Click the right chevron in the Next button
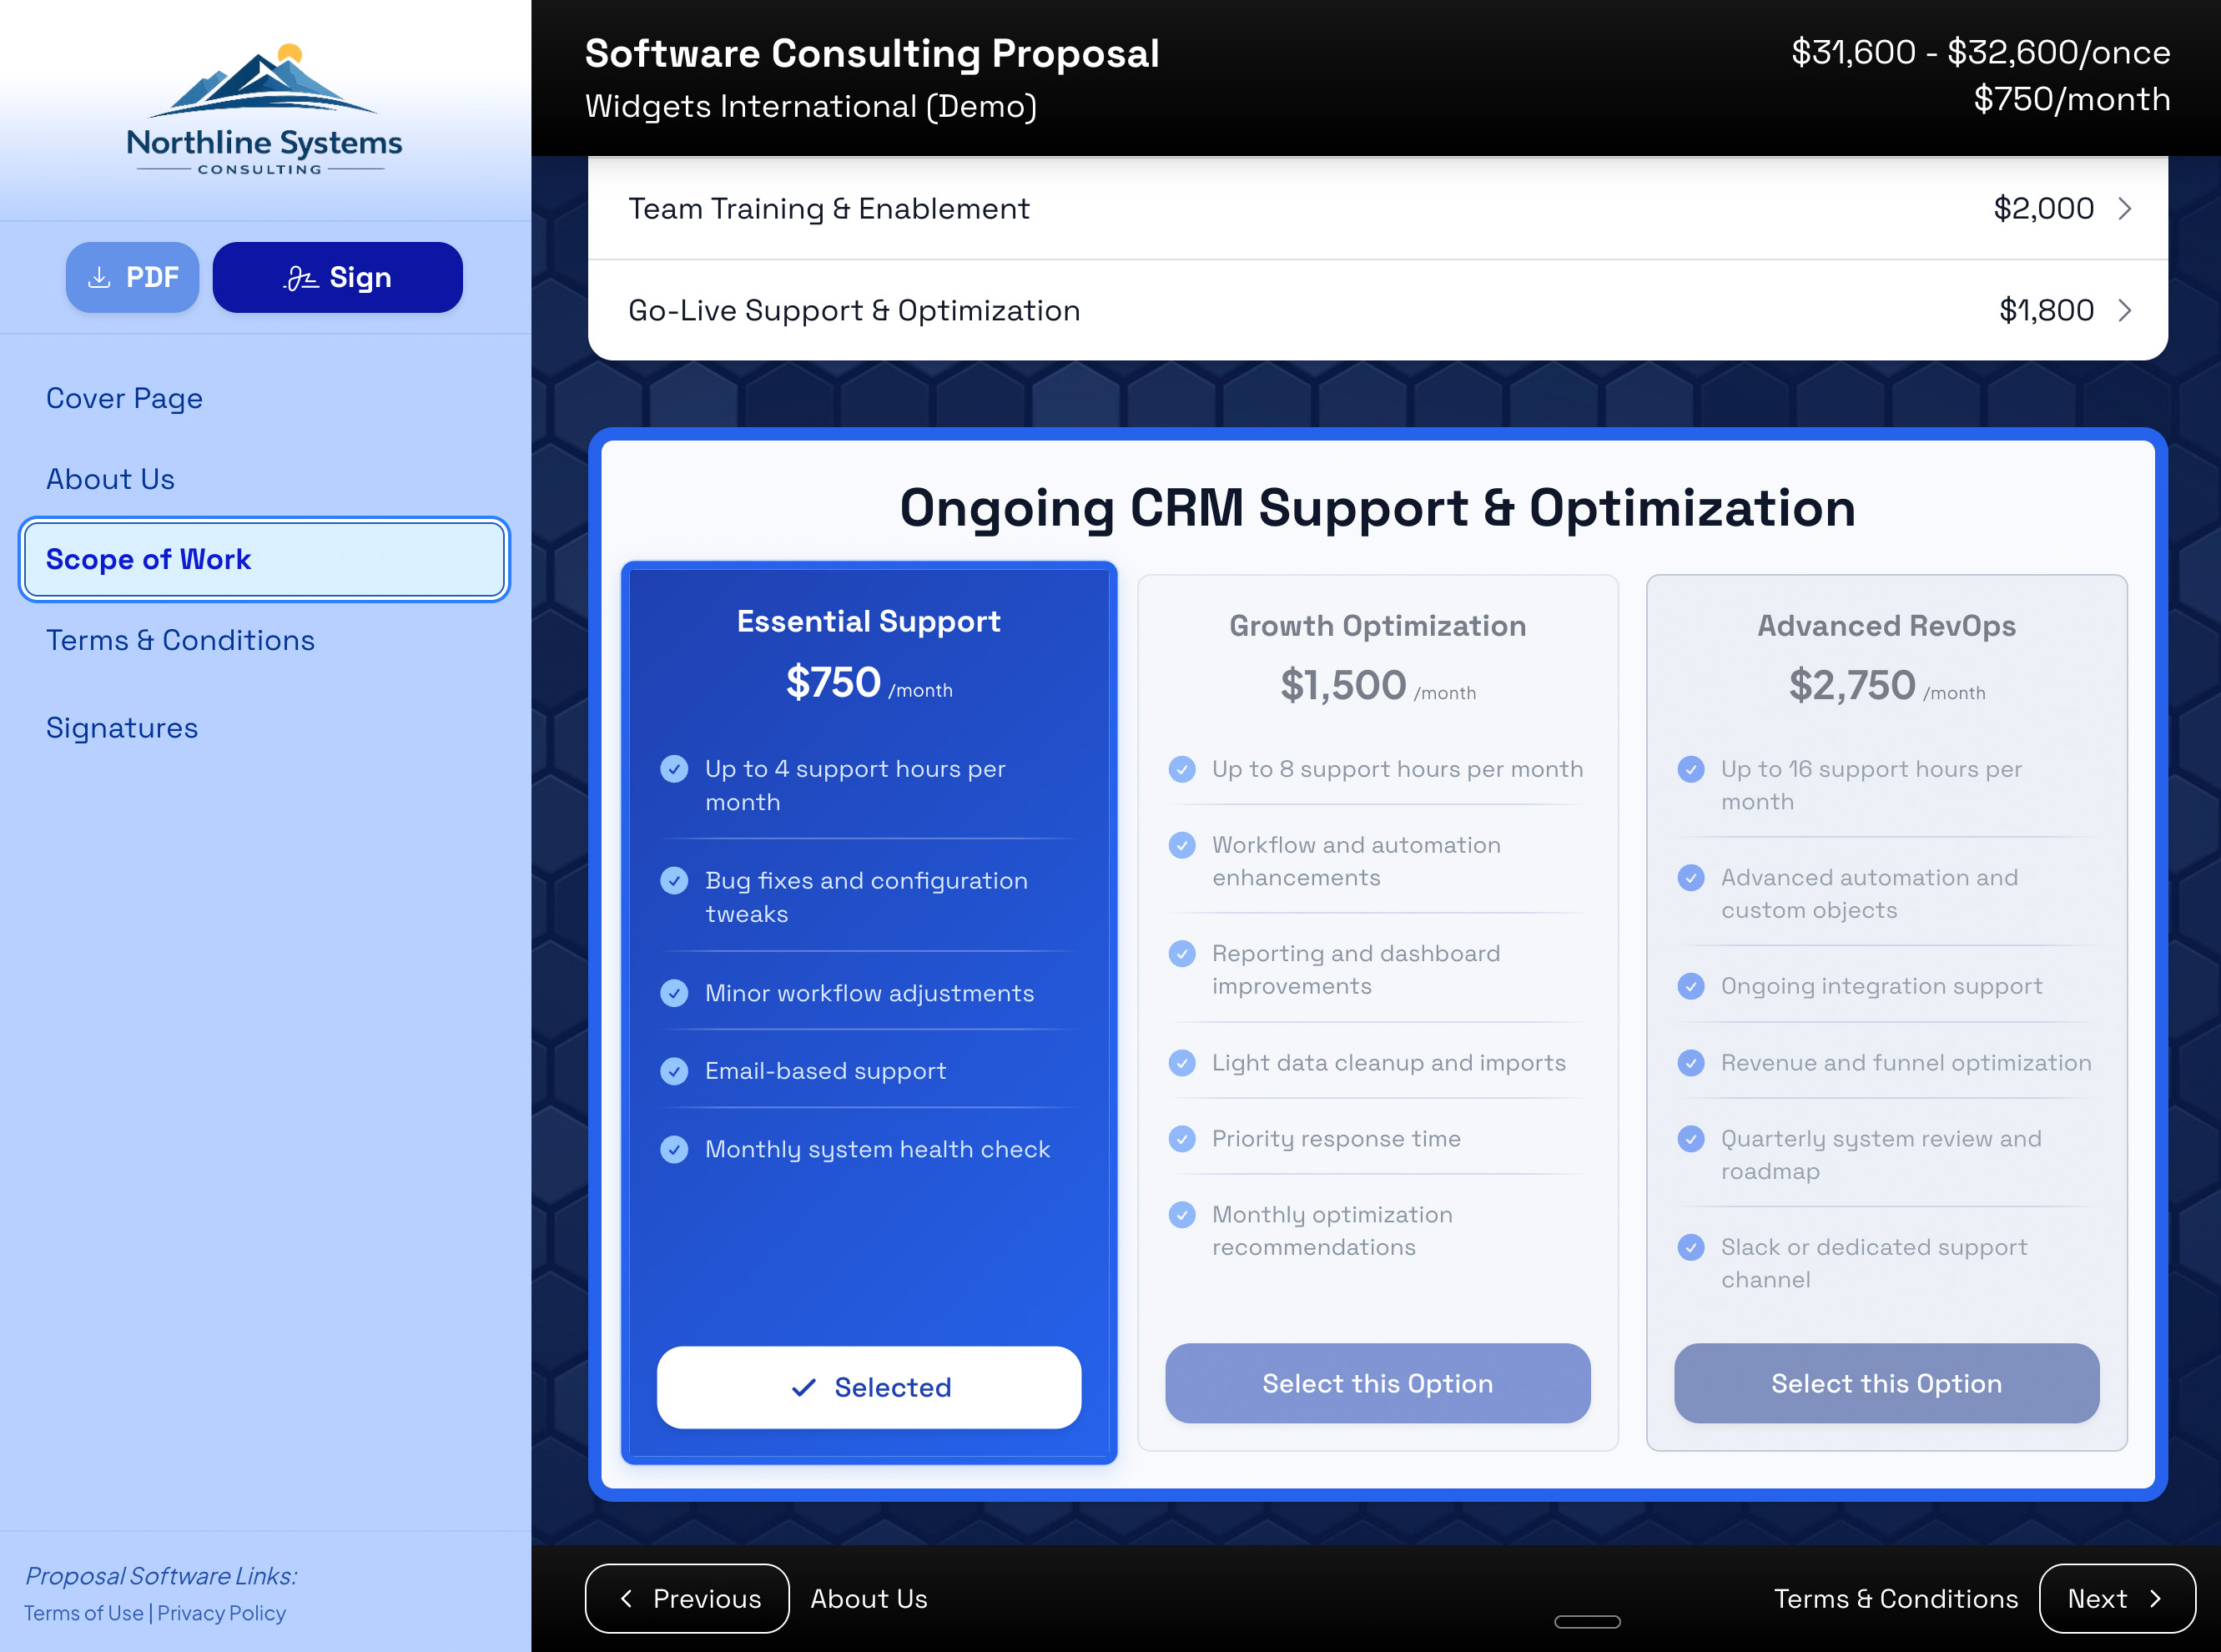2221x1652 pixels. (2156, 1598)
